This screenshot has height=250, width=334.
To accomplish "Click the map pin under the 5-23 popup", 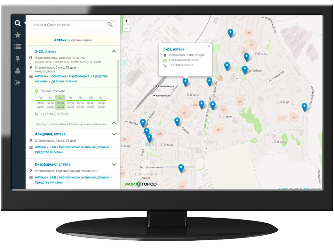I will pyautogui.click(x=185, y=82).
